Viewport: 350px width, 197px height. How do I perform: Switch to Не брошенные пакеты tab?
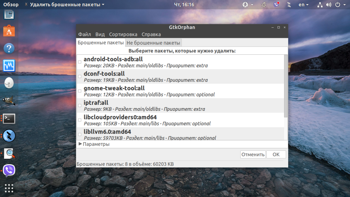pos(153,43)
